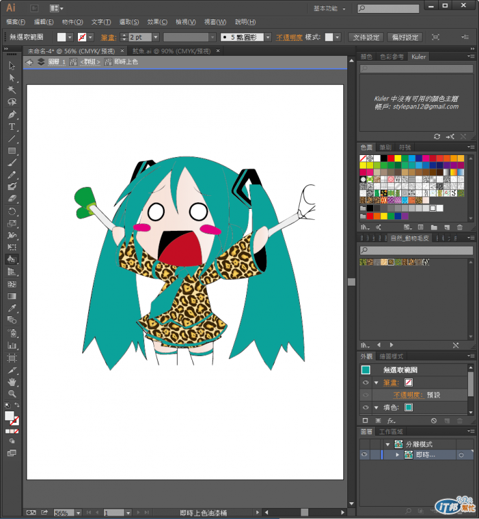The width and height of the screenshot is (479, 519).
Task: Collapse the 分離模式 layer tree
Action: point(387,444)
